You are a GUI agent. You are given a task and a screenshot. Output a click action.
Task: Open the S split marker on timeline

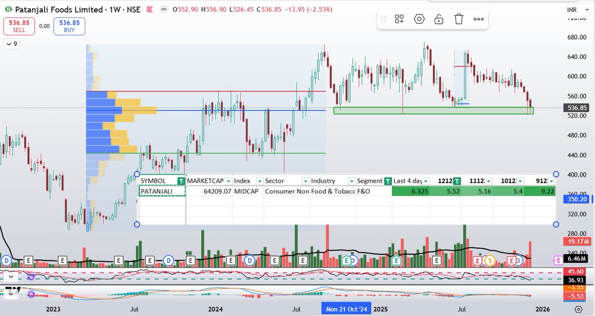(x=490, y=260)
